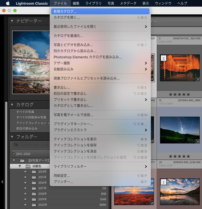Open the 編集 menu
The height and width of the screenshot is (209, 202).
coord(76,3)
